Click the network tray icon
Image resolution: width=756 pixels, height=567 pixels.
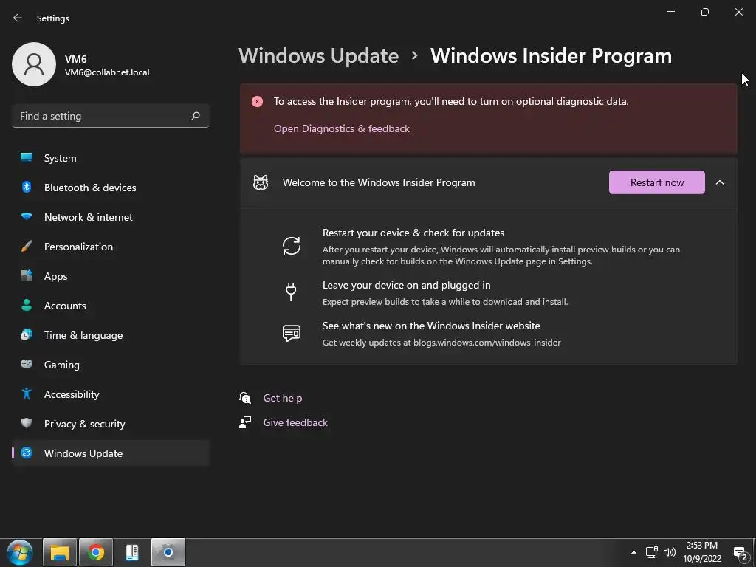coord(652,552)
